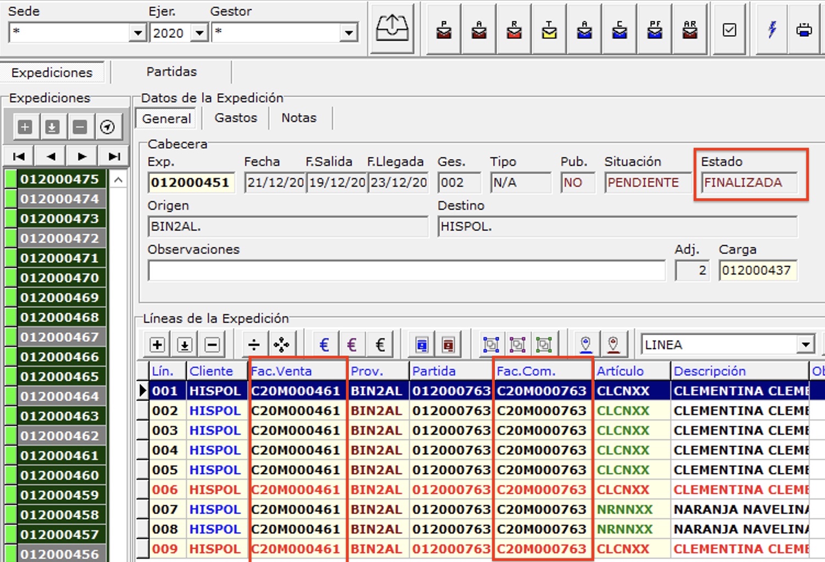Click the printer icon in top toolbar
The height and width of the screenshot is (562, 825).
804,30
